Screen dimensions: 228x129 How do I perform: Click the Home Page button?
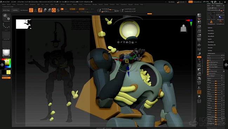pyautogui.click(x=6, y=10)
